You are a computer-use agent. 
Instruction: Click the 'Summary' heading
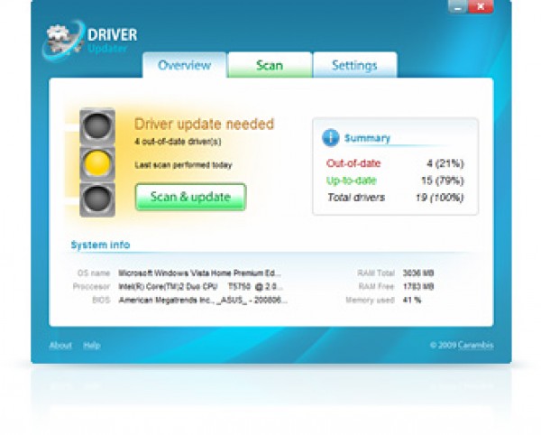click(x=367, y=138)
